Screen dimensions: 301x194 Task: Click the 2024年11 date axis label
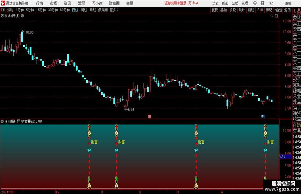pyautogui.click(x=8, y=192)
